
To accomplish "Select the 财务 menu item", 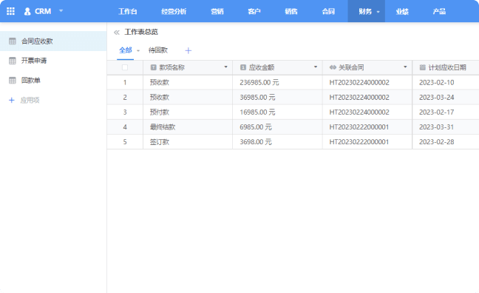I will (x=365, y=11).
